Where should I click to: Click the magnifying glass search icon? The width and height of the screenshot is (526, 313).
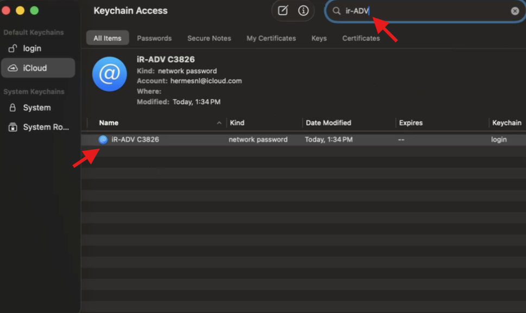(337, 11)
